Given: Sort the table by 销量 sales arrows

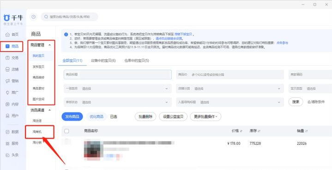Looking at the screenshot, I should click(306, 131).
